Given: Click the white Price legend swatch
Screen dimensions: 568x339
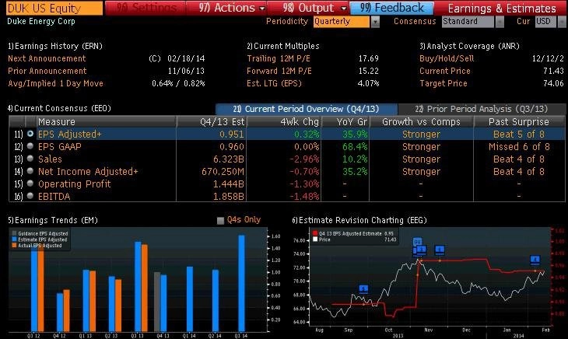Looking at the screenshot, I should 315,239.
